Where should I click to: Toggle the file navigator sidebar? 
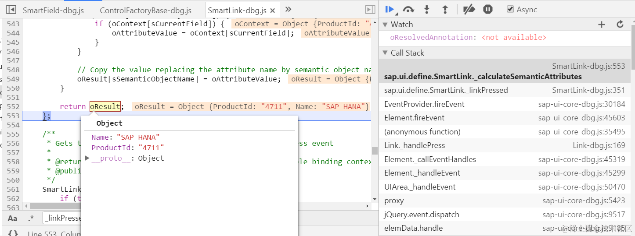coord(11,9)
